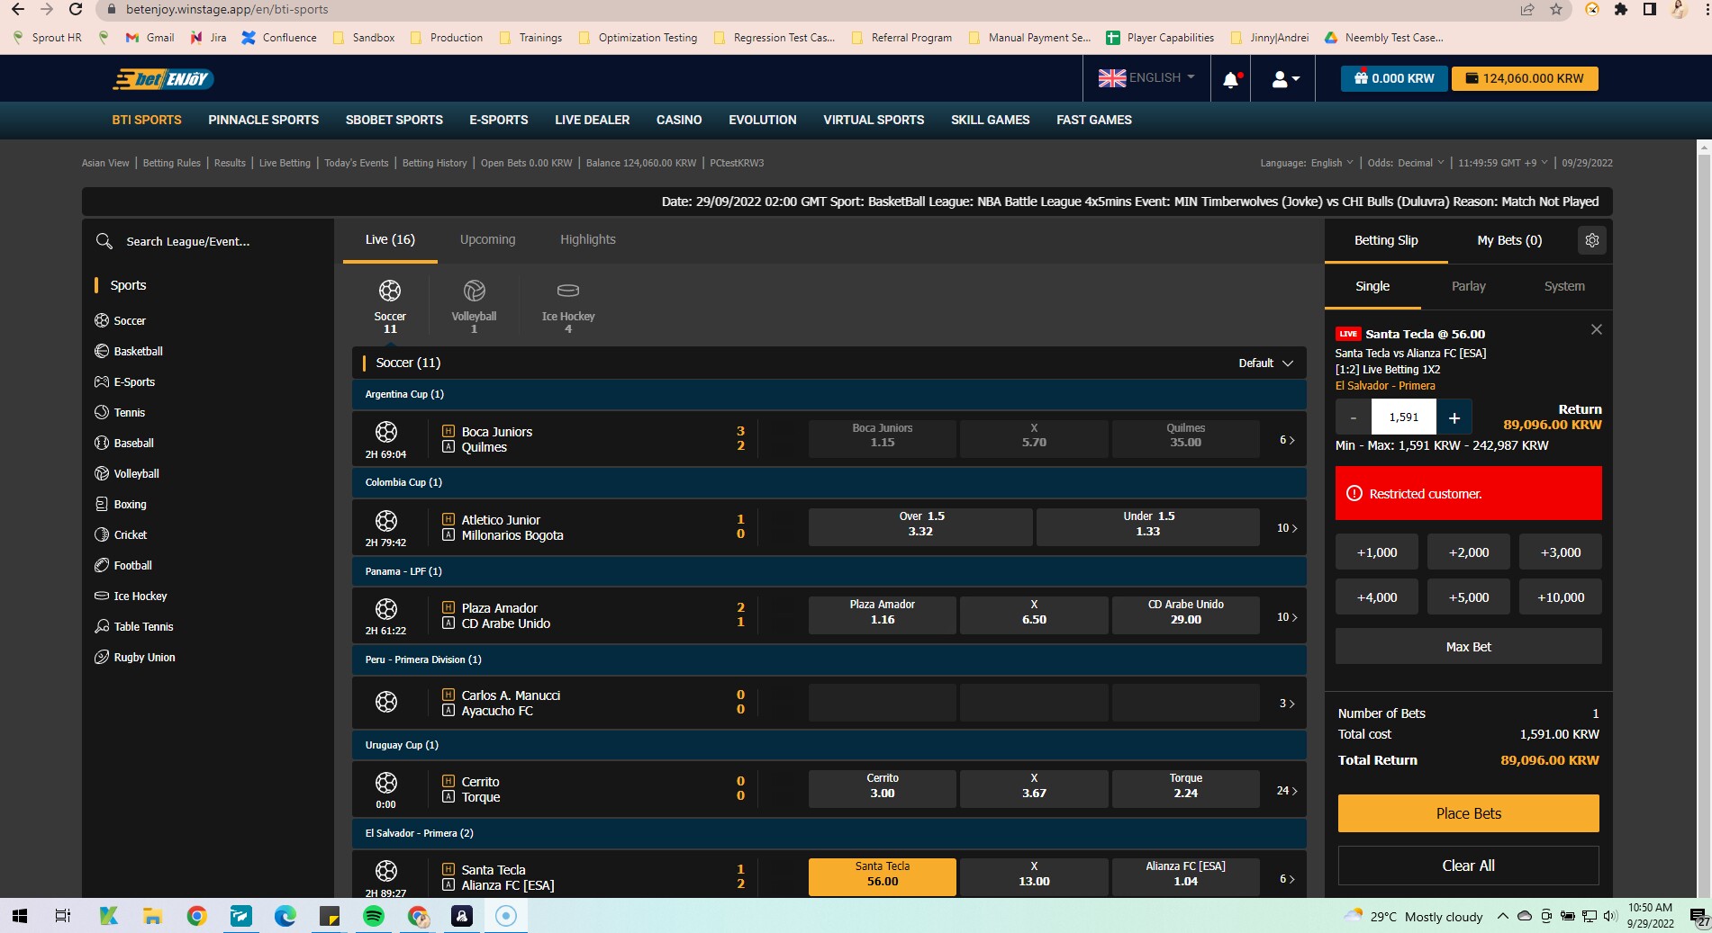
Task: Switch to the Upcoming events tab
Action: (x=487, y=239)
